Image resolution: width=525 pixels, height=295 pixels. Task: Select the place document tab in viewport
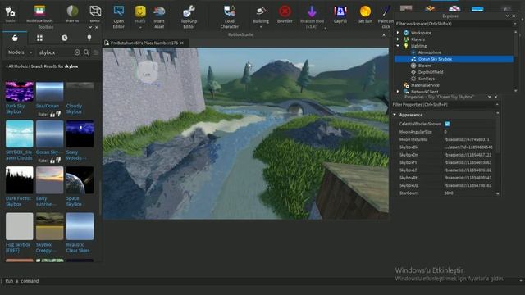pyautogui.click(x=144, y=43)
